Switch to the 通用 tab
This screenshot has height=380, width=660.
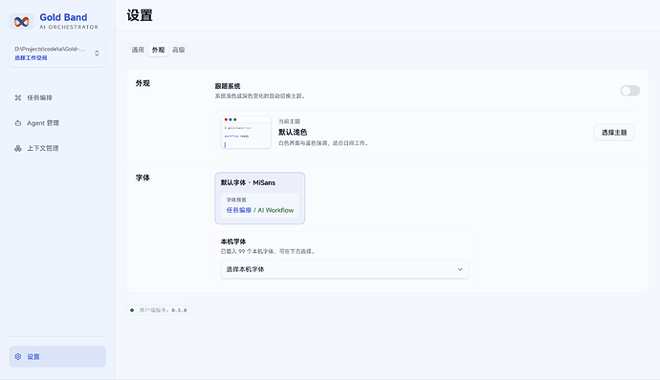(138, 50)
